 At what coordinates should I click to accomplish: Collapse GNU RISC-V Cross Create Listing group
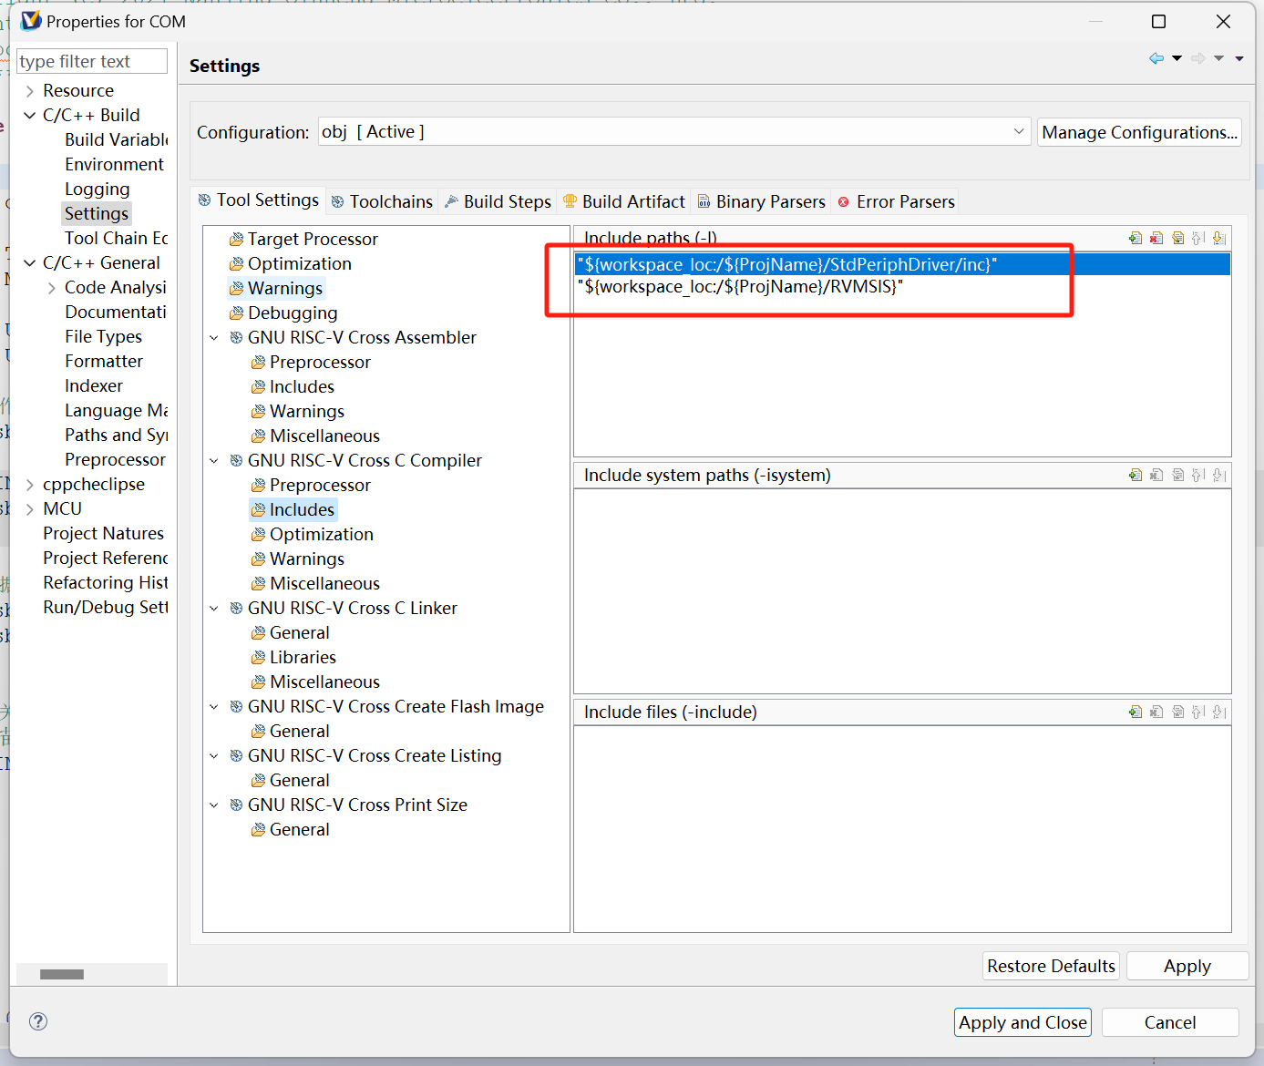[x=214, y=756]
